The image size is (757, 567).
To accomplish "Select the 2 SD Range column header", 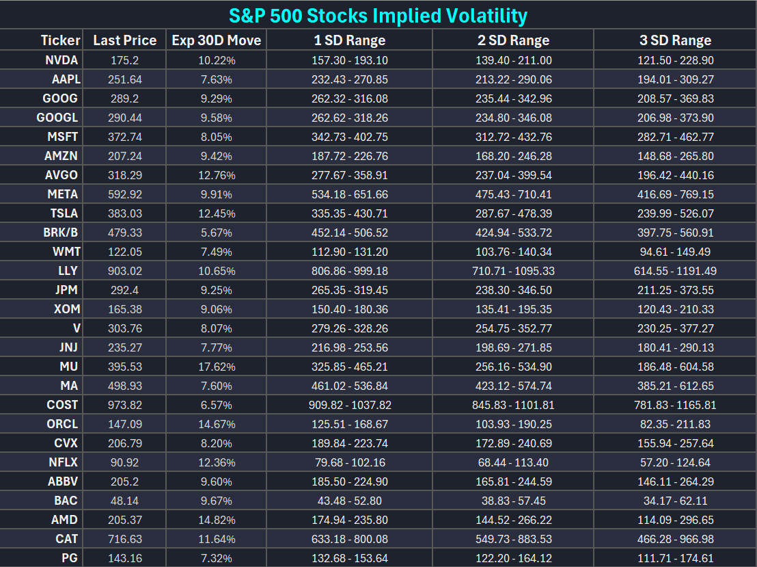I will [x=513, y=40].
